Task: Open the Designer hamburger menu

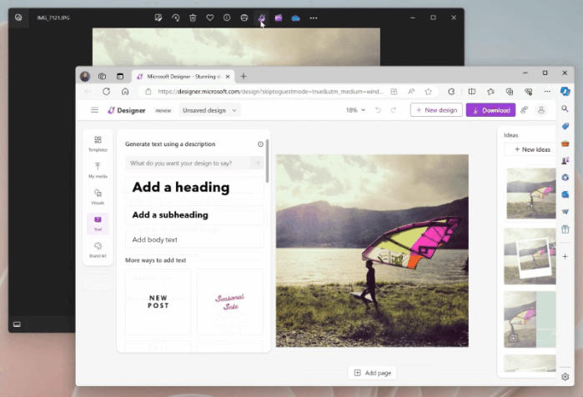Action: (x=95, y=110)
